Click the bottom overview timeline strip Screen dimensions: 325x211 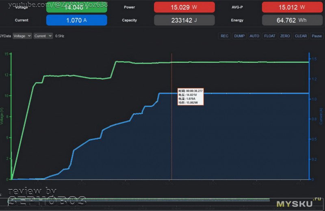coord(162,199)
